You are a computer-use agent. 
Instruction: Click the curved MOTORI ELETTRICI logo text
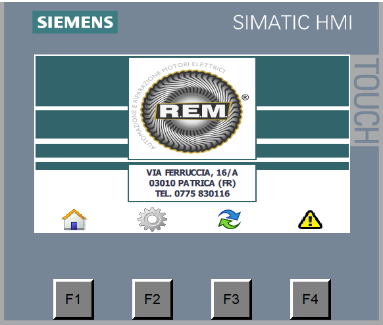(194, 66)
